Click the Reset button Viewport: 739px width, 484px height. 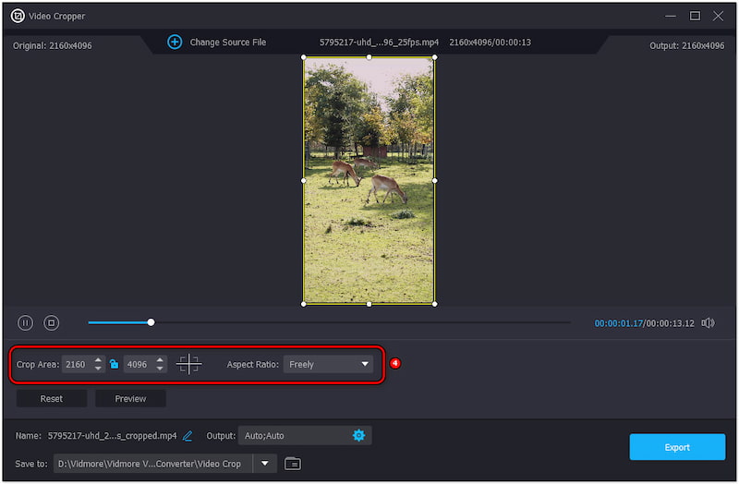point(52,399)
